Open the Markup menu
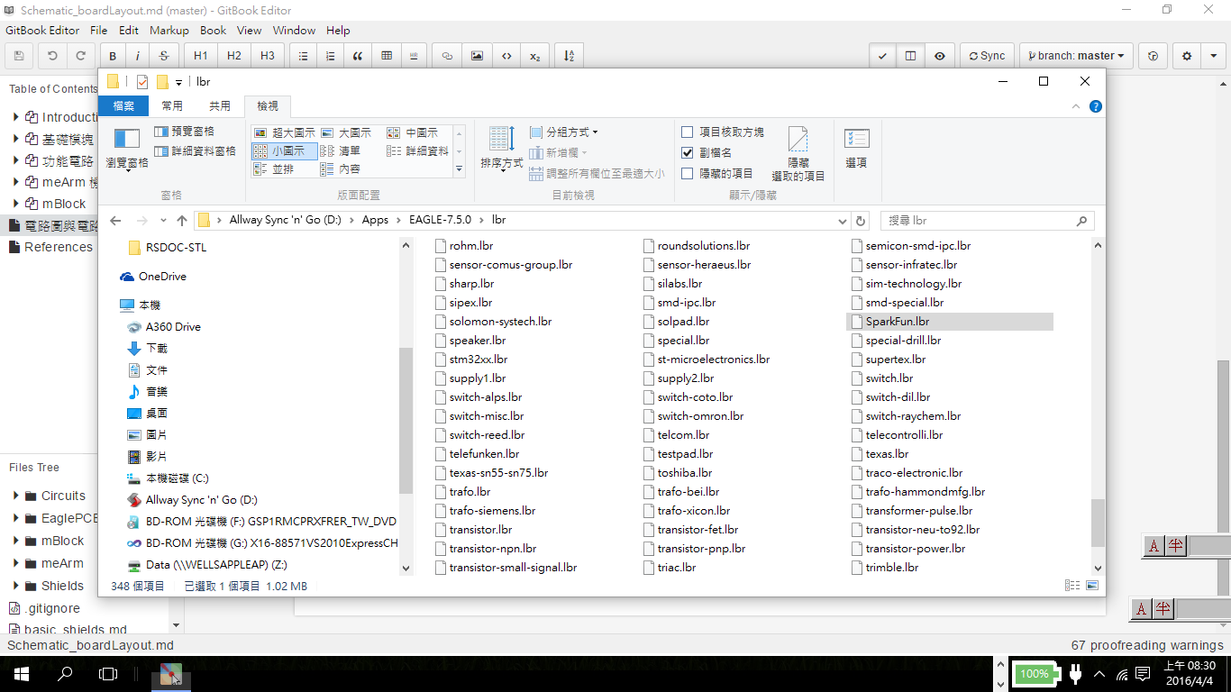The height and width of the screenshot is (692, 1231). click(x=169, y=30)
